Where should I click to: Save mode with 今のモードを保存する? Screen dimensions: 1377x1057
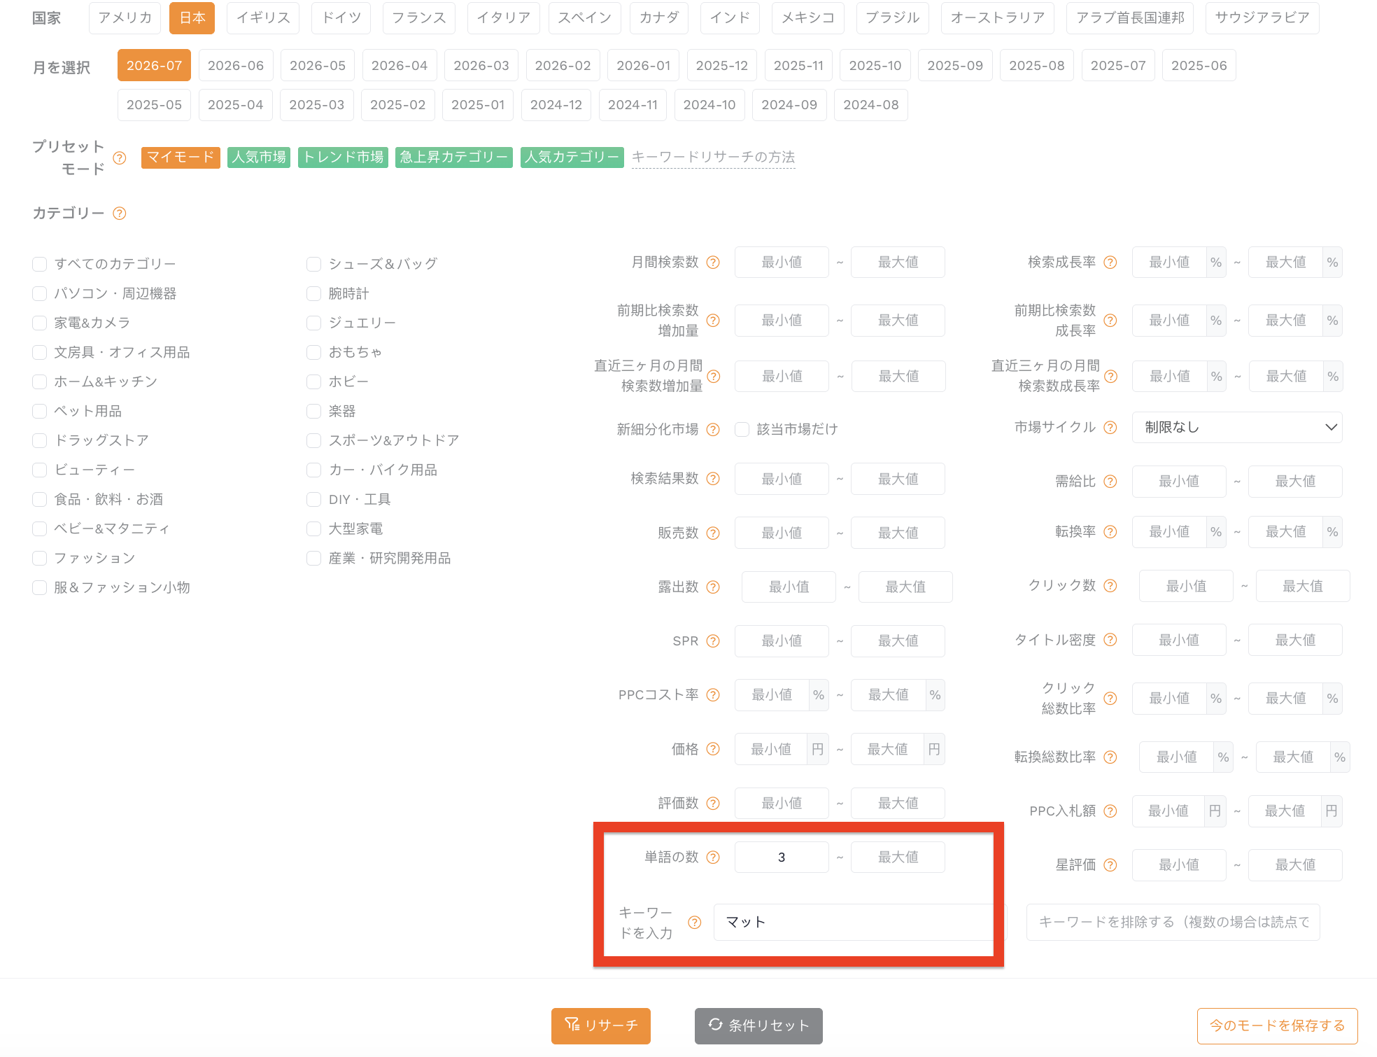pyautogui.click(x=1278, y=1026)
